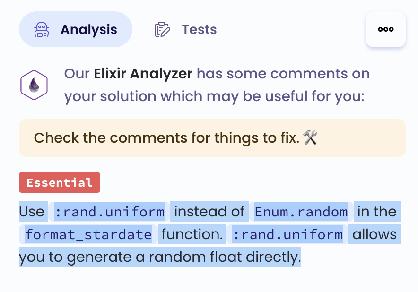Click the rounded card containing the ellipsis
Image resolution: width=418 pixels, height=292 pixels.
[385, 29]
